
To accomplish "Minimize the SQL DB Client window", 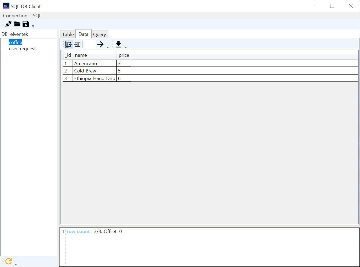I will [314, 6].
